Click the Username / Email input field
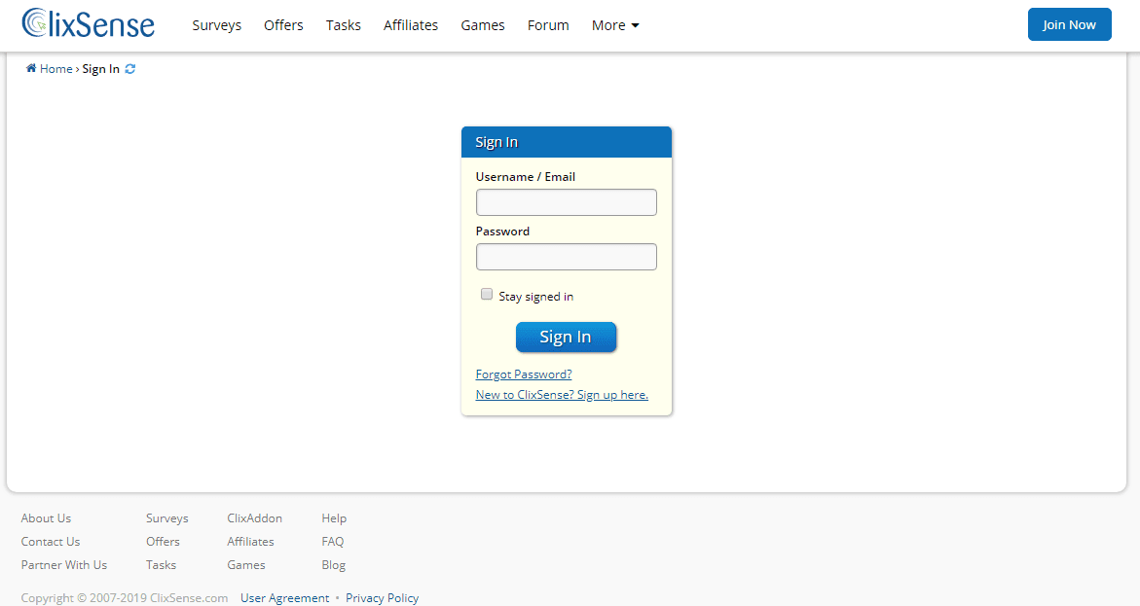 [566, 201]
